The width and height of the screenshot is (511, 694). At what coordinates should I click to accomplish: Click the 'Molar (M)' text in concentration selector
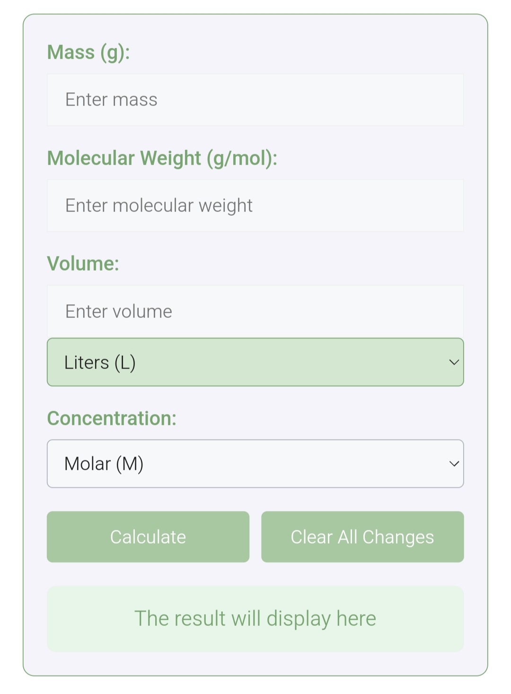pyautogui.click(x=104, y=464)
